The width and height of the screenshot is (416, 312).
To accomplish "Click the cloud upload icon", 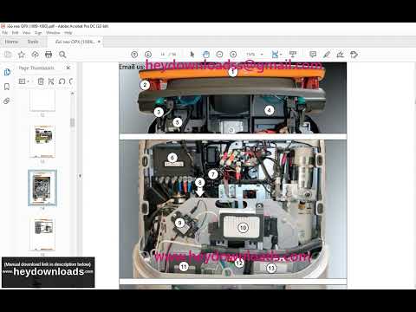I will (x=35, y=55).
